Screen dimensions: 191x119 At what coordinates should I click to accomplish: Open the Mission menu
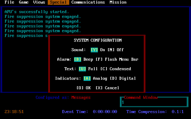click(118, 2)
